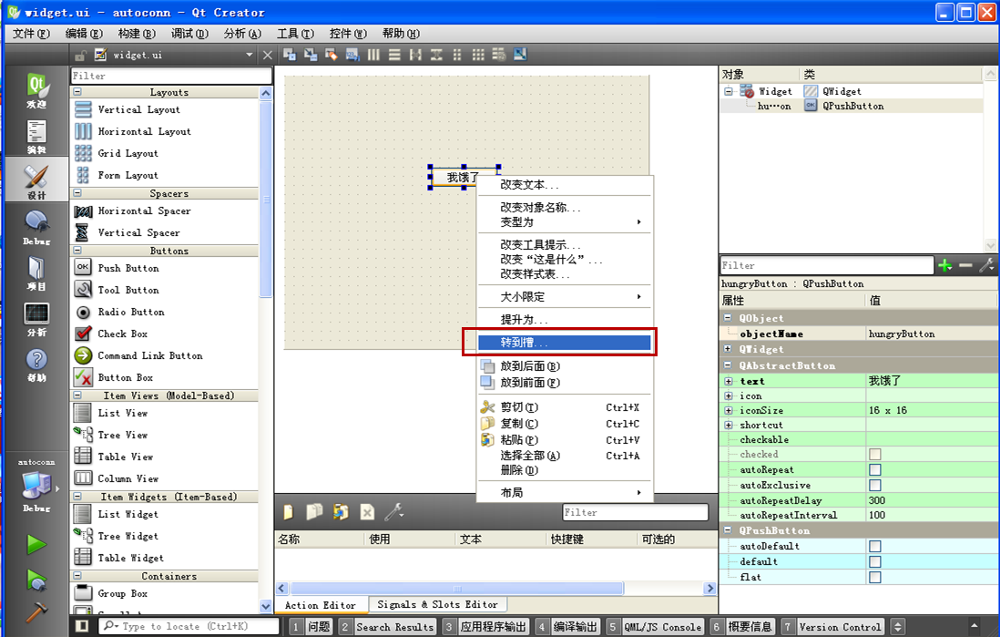Collapse the Containers category
This screenshot has width=1000, height=637.
77,576
